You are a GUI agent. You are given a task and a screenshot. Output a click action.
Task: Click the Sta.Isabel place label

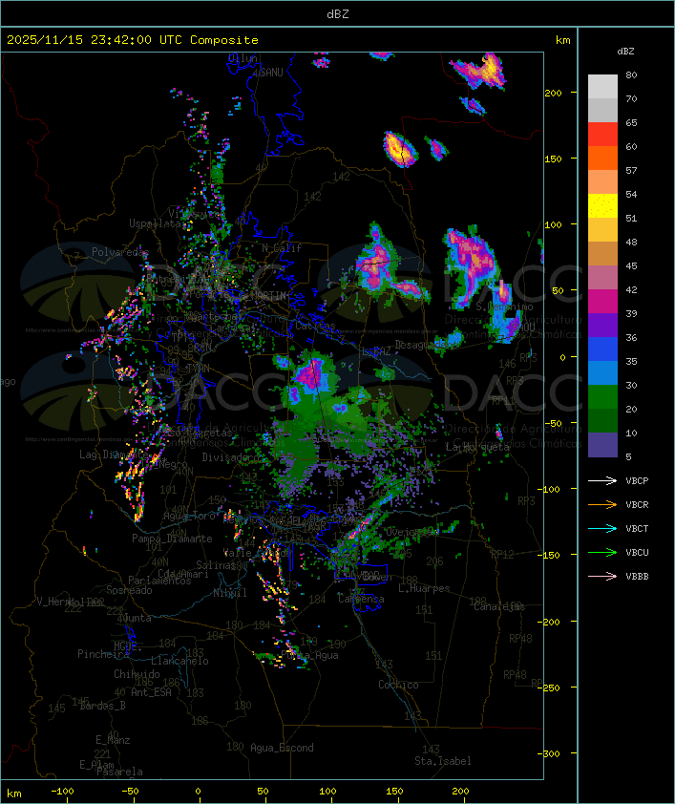pyautogui.click(x=443, y=761)
